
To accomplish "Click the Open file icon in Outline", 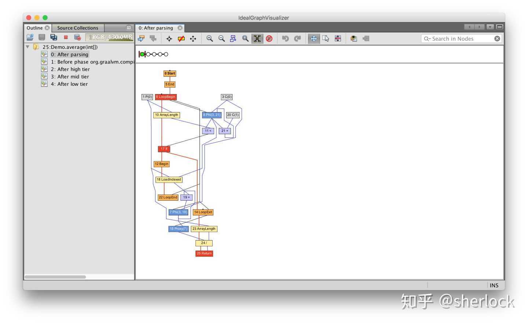I will [30, 37].
